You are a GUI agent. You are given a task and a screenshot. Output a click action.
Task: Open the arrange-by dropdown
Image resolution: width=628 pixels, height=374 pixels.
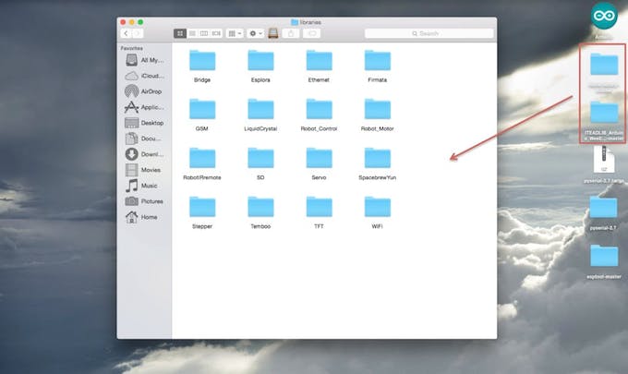click(235, 33)
